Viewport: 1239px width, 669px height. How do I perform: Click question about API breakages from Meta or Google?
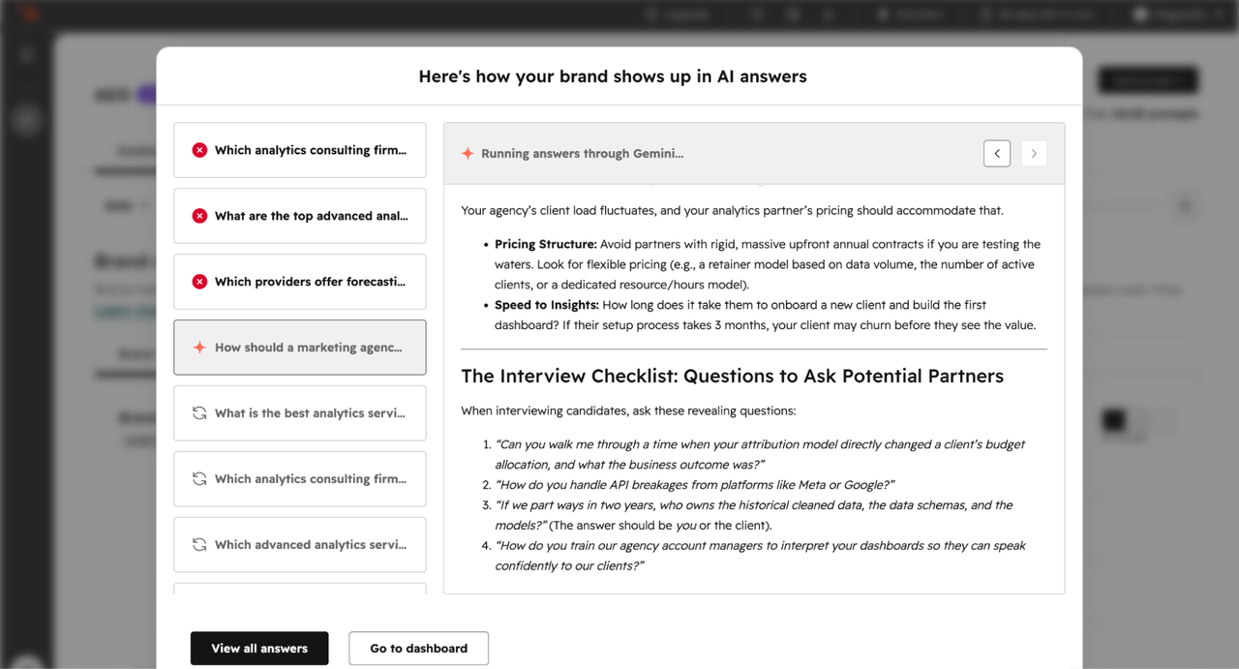click(x=695, y=485)
